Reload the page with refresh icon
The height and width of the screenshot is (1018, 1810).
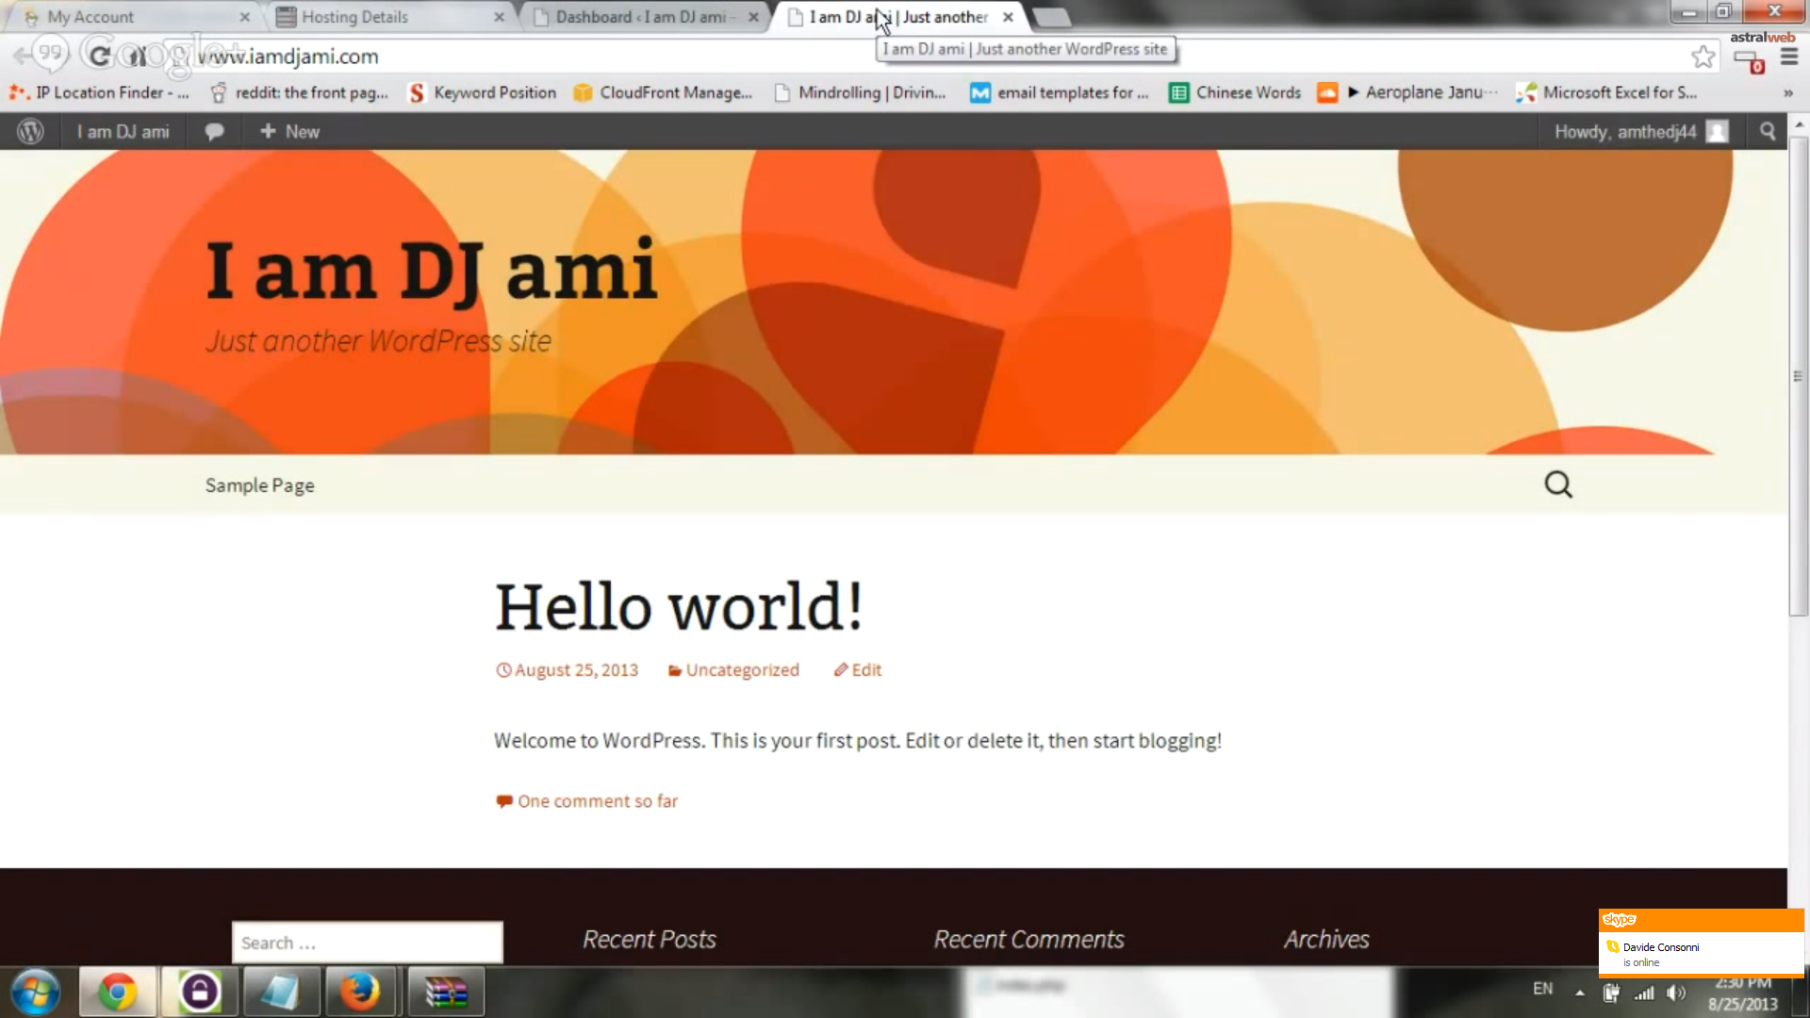click(x=99, y=56)
